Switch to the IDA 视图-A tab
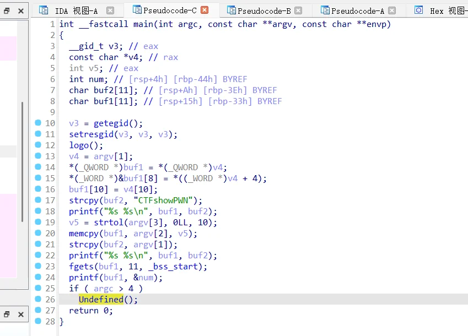 (76, 10)
